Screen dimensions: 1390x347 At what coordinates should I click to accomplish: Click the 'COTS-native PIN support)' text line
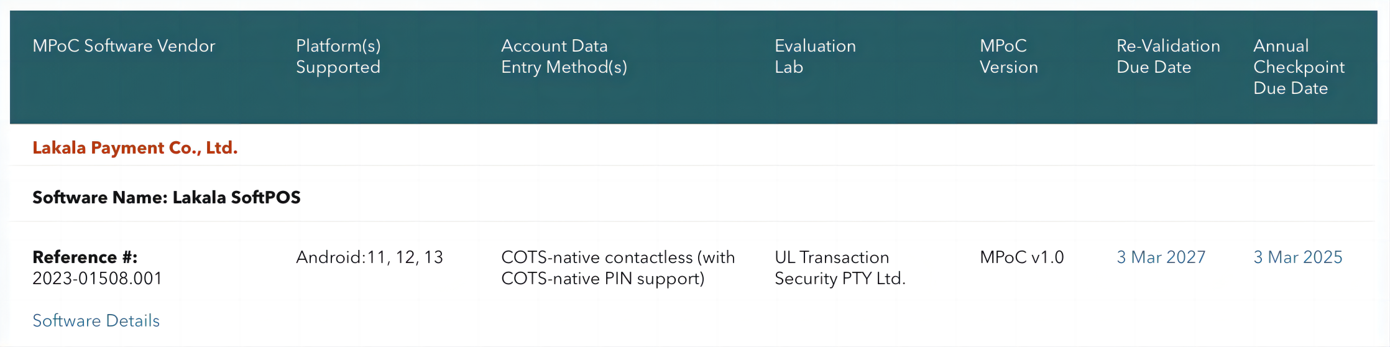pyautogui.click(x=602, y=279)
